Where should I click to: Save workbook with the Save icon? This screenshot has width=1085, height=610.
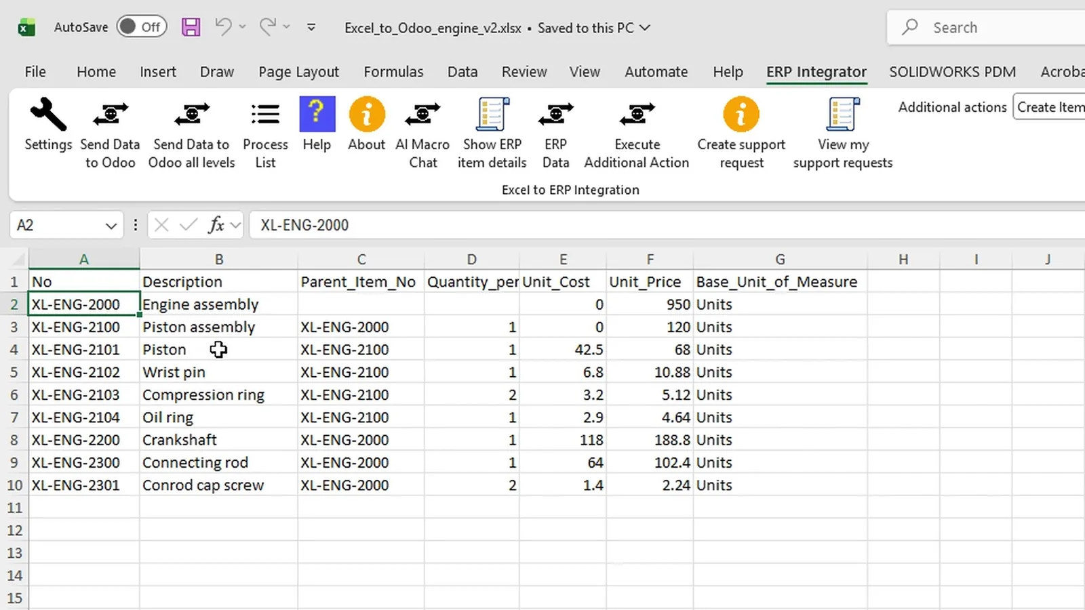tap(191, 27)
